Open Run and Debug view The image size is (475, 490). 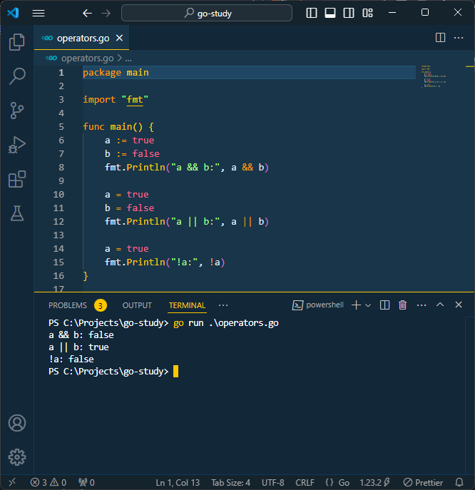16,145
